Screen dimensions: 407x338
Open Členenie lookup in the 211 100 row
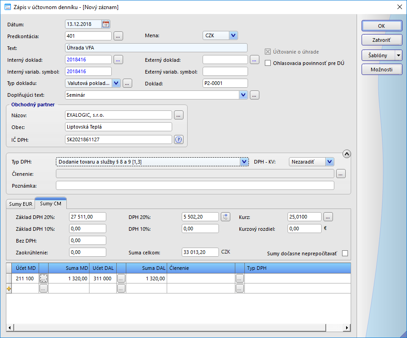point(240,278)
